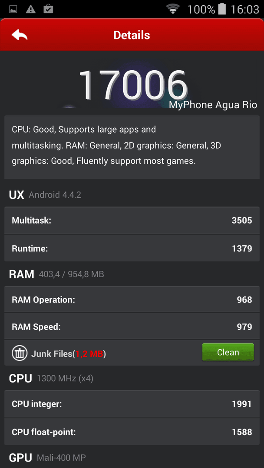
Task: Tap the Details title in header
Action: tap(132, 35)
